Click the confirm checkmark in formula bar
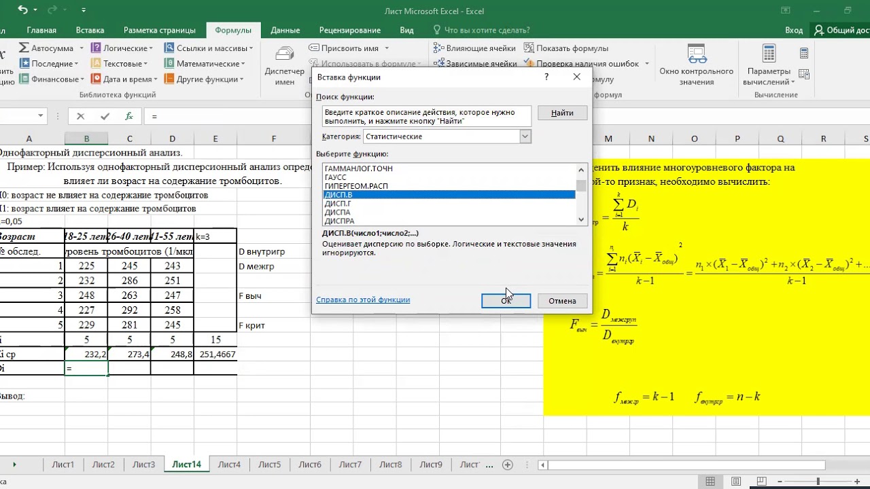The image size is (870, 489). pos(105,117)
